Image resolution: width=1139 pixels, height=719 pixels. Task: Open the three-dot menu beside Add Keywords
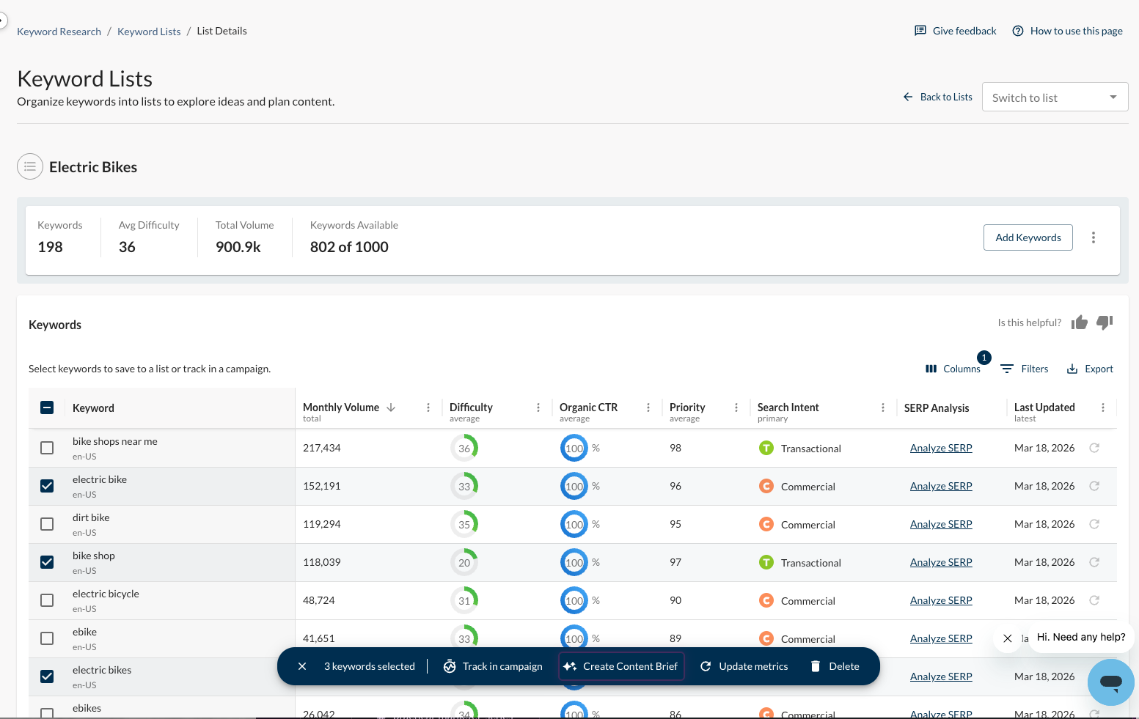[1093, 237]
